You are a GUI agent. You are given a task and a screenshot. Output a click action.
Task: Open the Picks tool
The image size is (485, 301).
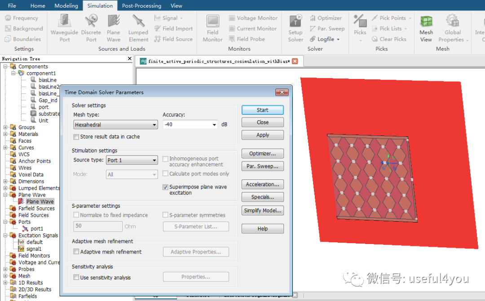[x=360, y=28]
